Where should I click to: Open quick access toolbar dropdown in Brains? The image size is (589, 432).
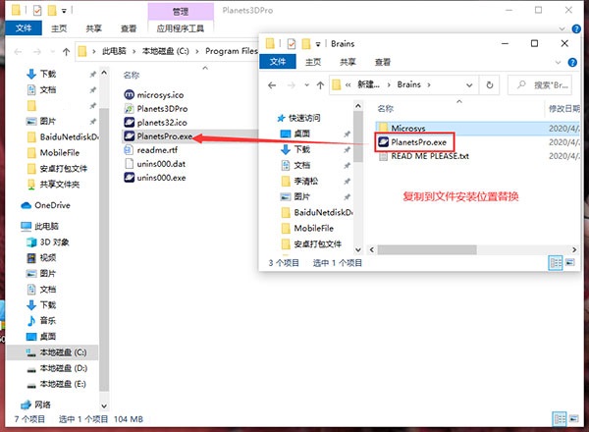click(x=318, y=44)
